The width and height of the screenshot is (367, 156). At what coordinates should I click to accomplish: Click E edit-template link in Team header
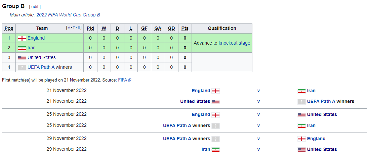point(79,28)
